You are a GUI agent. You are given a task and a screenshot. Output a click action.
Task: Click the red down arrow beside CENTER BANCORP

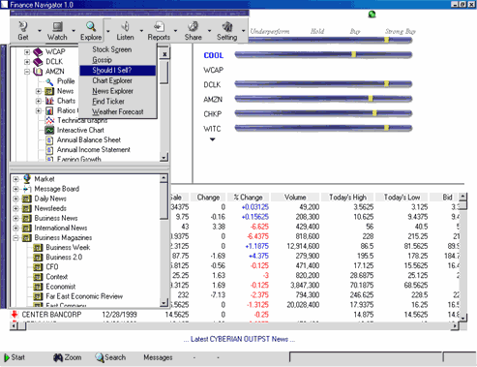15,315
